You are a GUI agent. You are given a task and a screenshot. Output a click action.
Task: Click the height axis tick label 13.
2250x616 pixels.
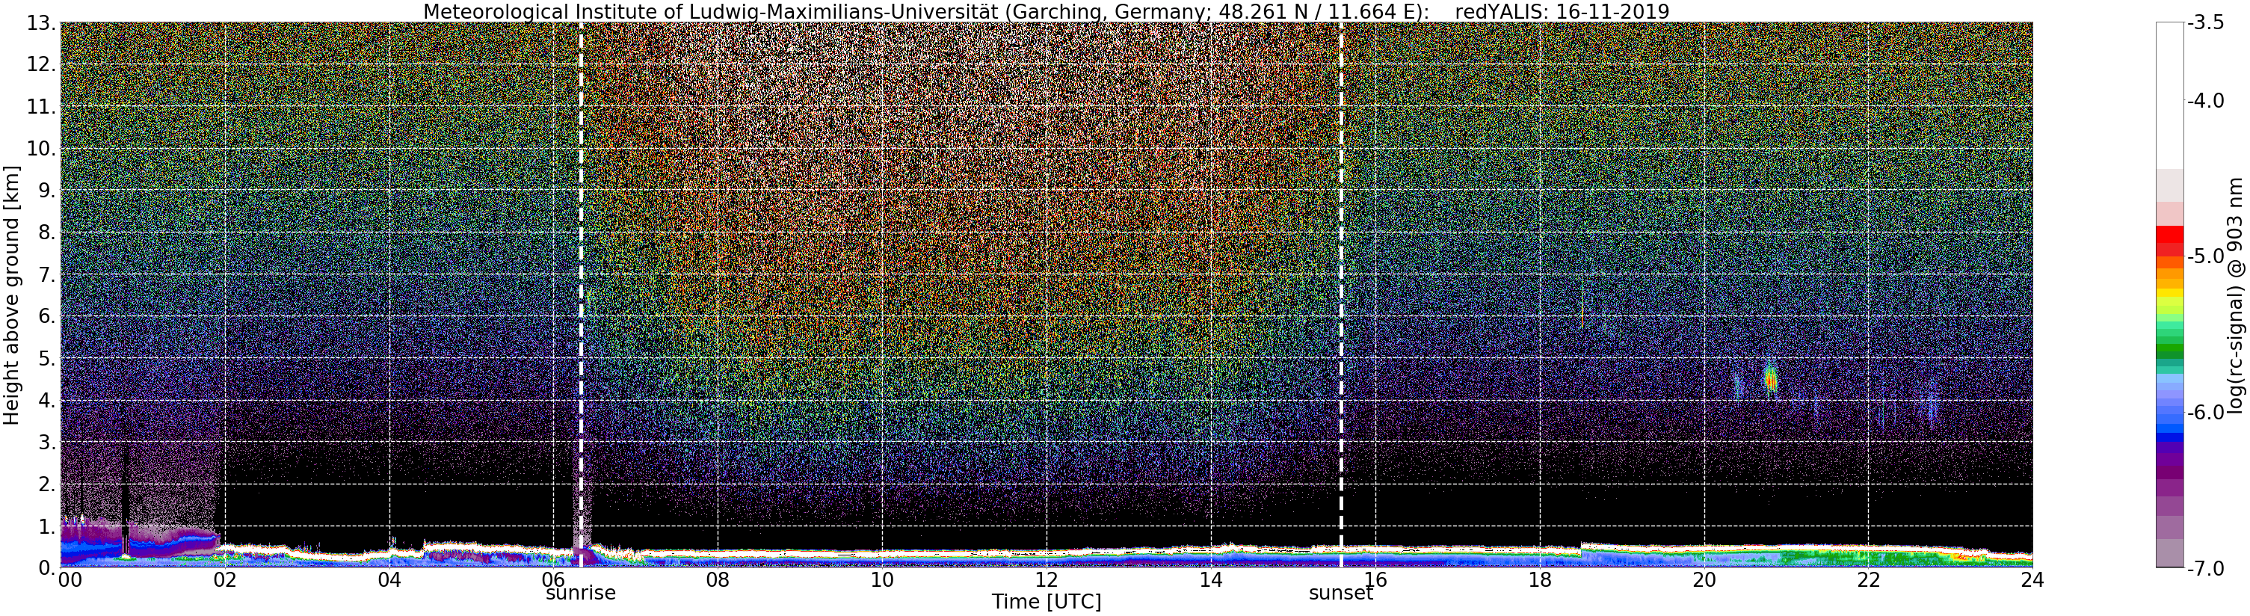tap(42, 24)
